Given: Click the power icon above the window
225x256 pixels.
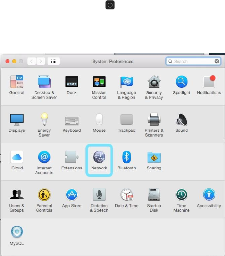Looking at the screenshot, I should point(110,5).
